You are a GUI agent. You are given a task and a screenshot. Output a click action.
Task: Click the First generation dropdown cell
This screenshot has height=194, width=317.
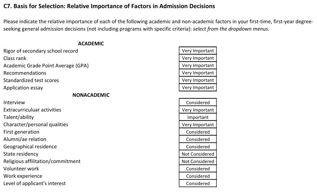pyautogui.click(x=198, y=132)
